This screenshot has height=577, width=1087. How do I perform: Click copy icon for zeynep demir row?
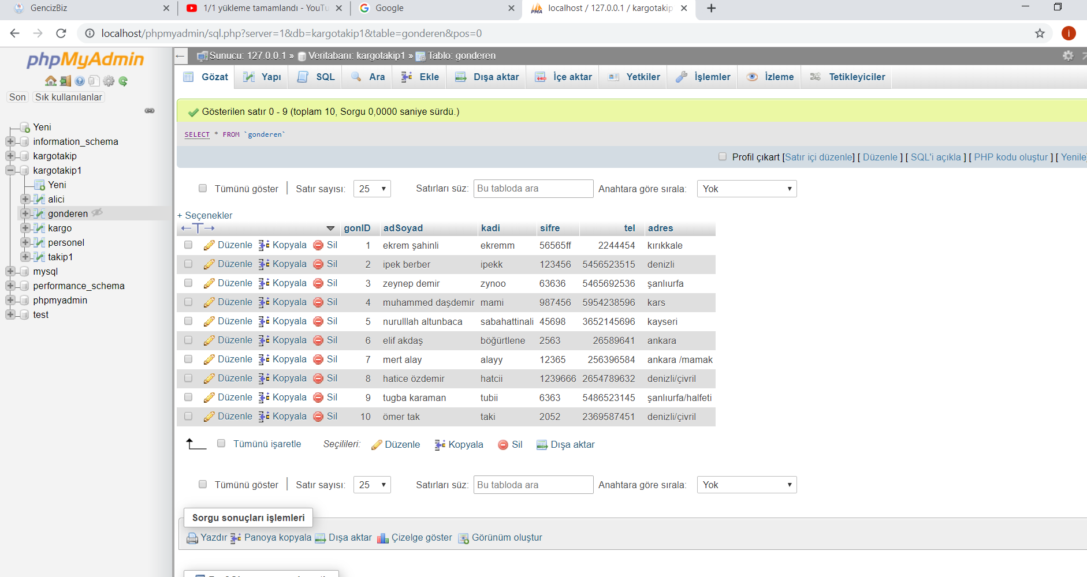(264, 283)
